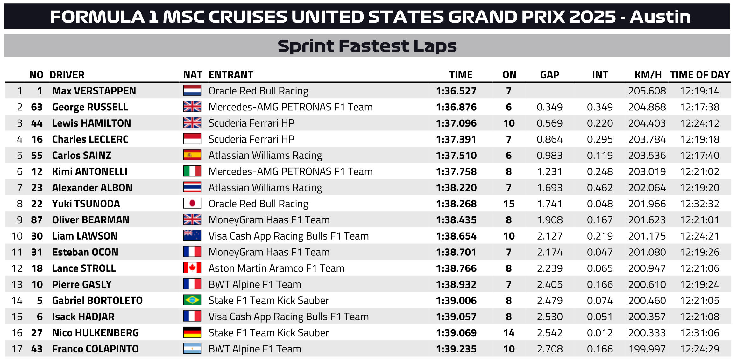
Task: Select Max VERSTAPPEN driver name
Action: pos(94,91)
